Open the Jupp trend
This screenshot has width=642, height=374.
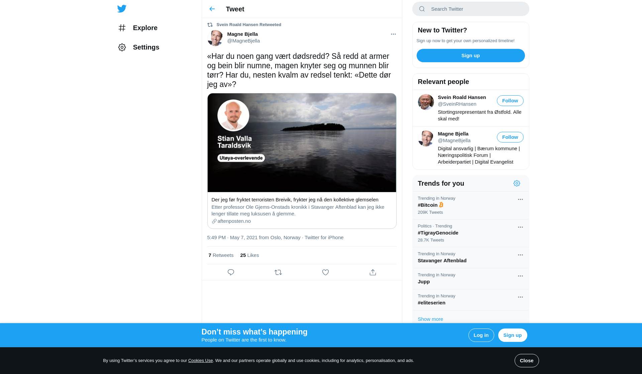(470, 279)
